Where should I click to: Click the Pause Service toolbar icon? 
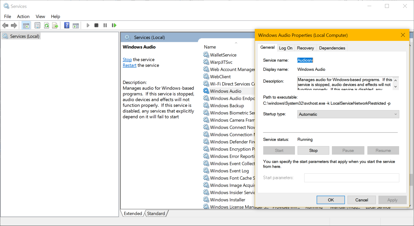pyautogui.click(x=105, y=25)
